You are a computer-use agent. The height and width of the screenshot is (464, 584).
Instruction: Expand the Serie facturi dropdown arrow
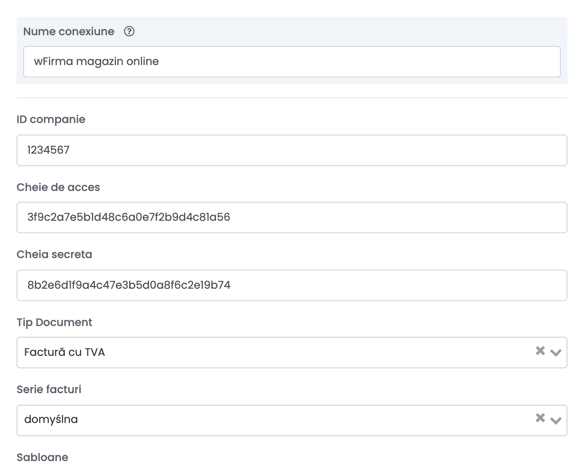point(556,420)
